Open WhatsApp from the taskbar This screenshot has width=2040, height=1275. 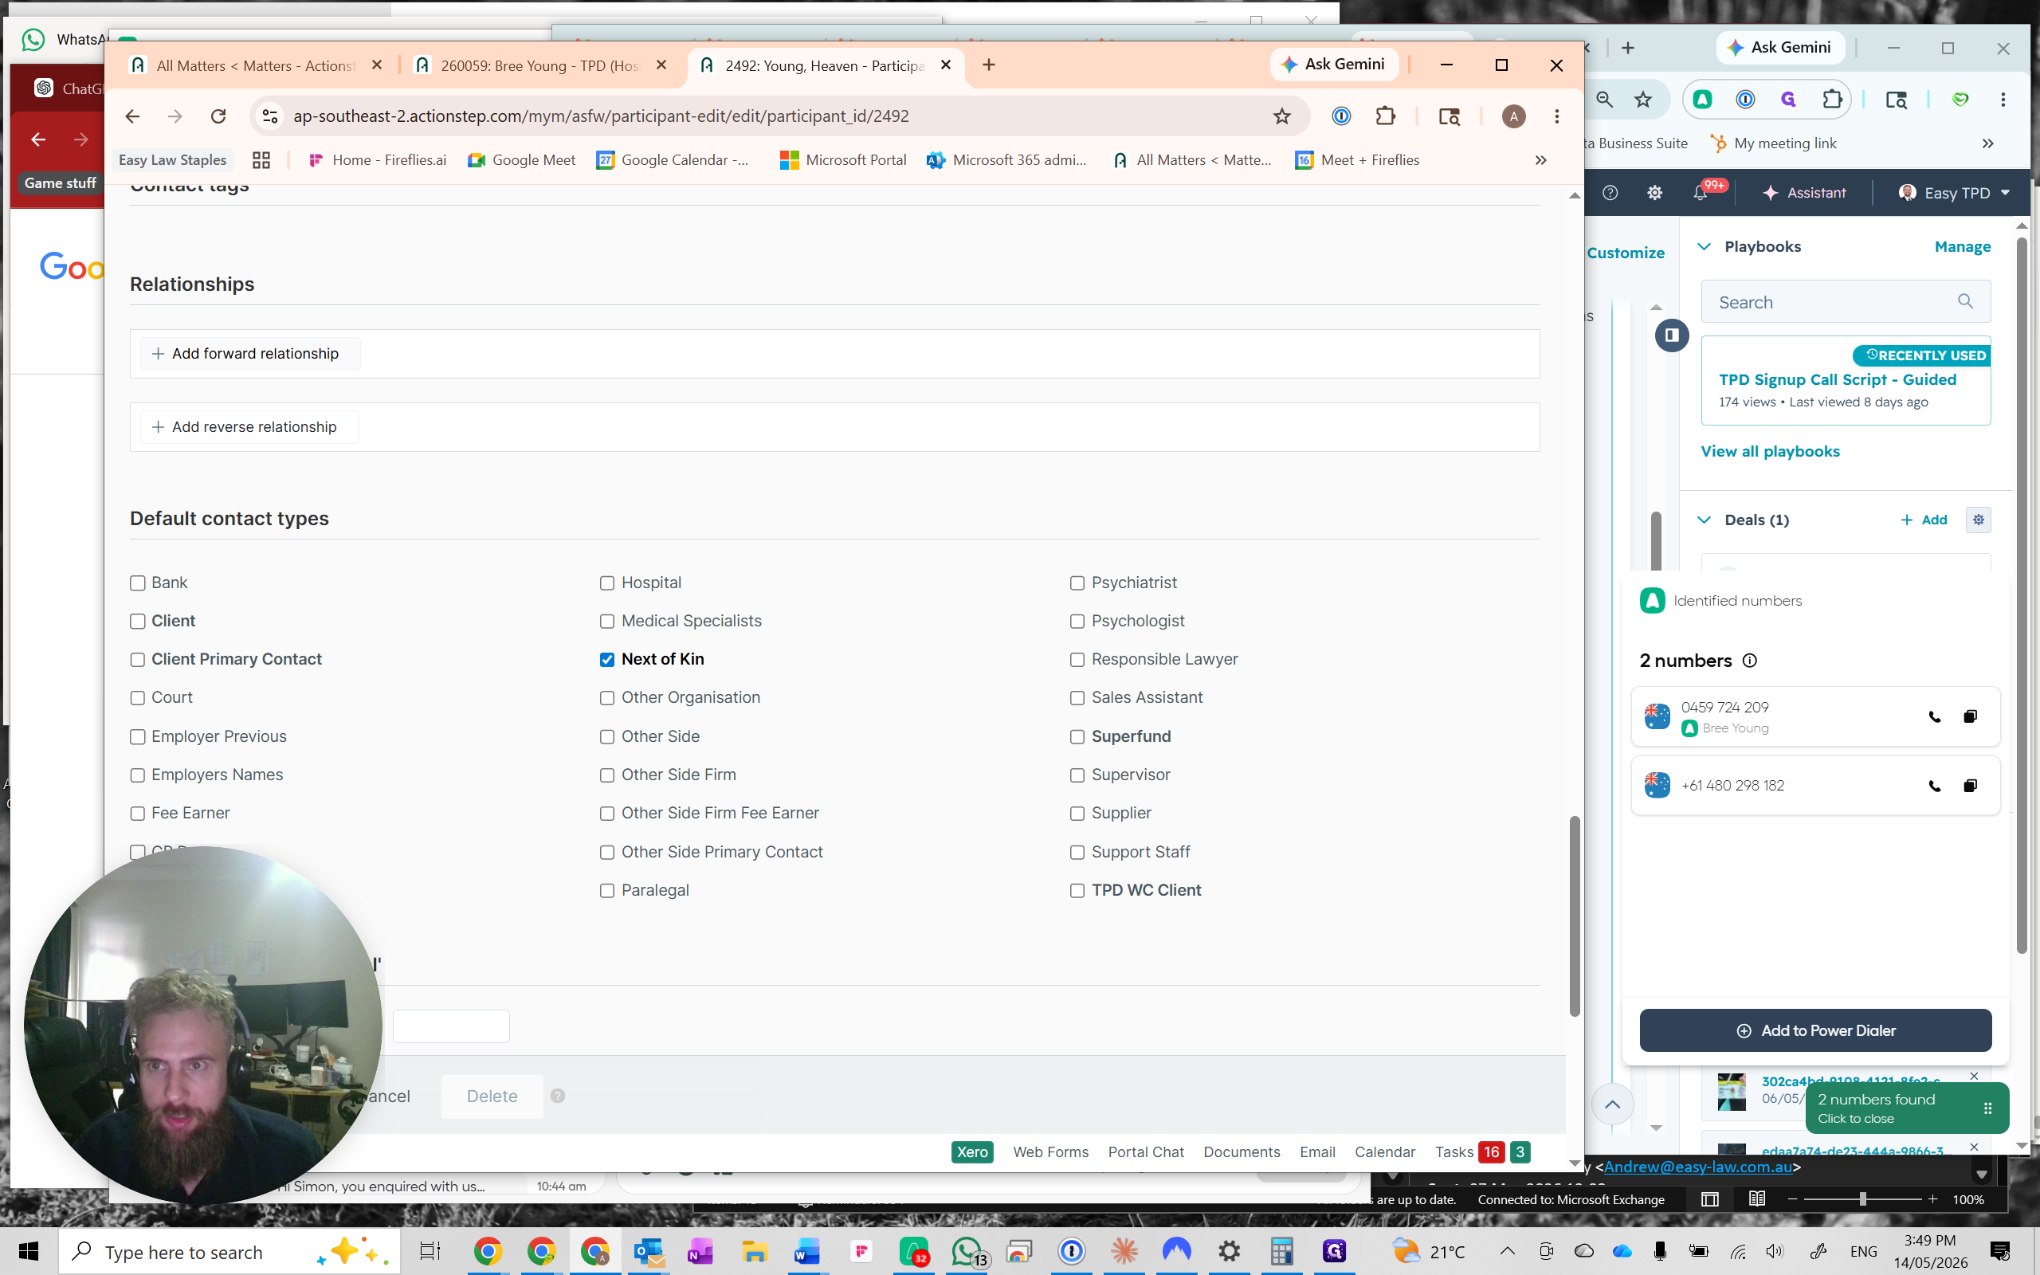pos(967,1251)
